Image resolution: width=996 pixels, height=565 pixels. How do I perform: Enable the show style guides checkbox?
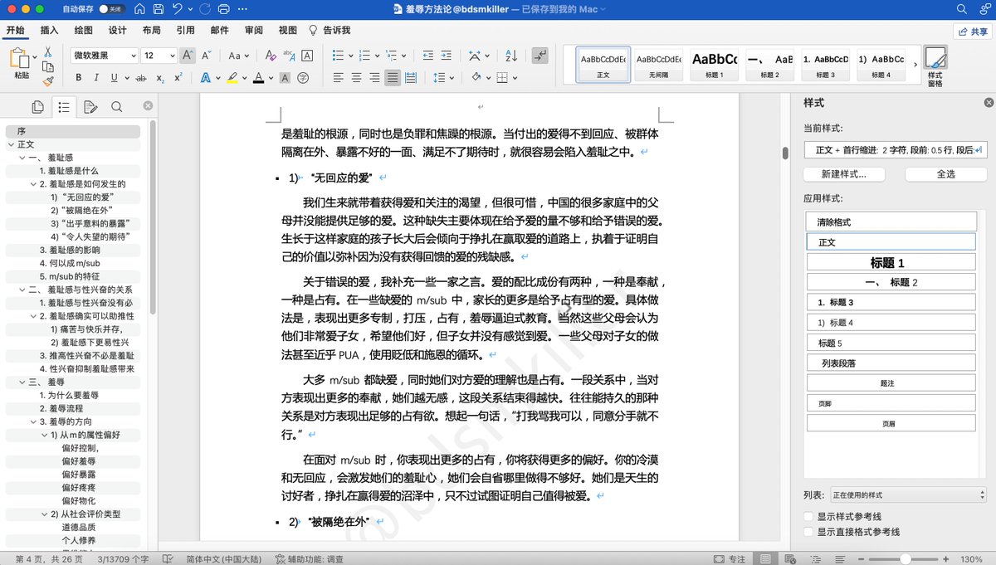(x=809, y=516)
